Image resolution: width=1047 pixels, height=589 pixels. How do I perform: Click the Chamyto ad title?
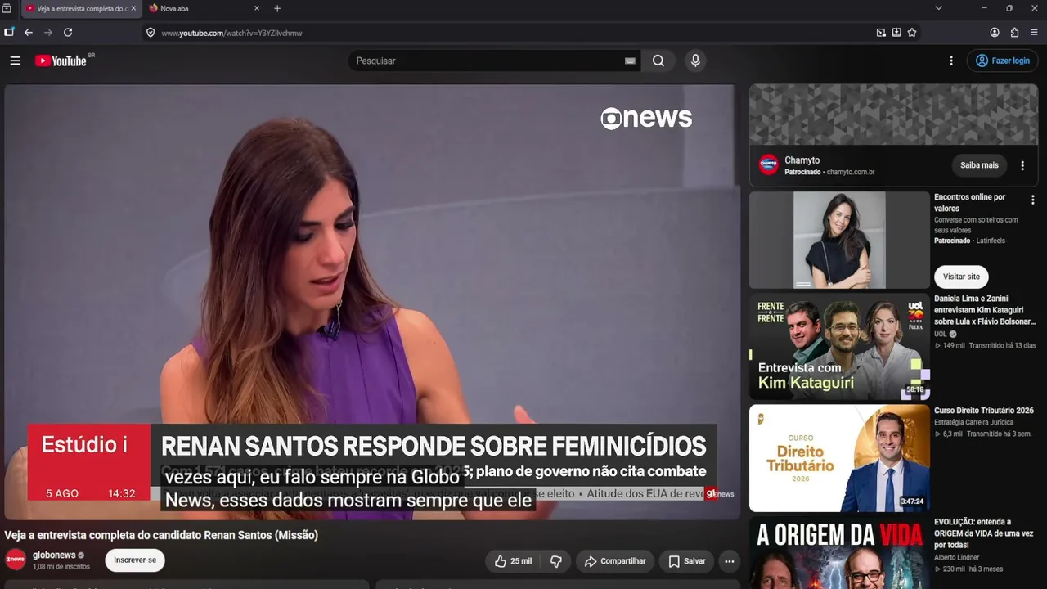coord(802,160)
